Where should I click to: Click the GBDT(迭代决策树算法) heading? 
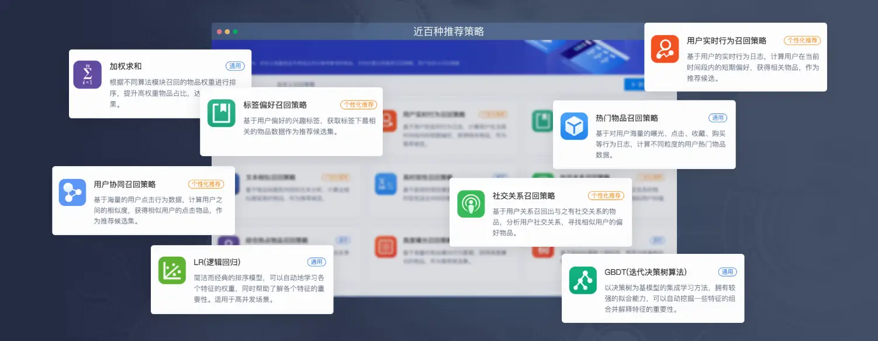[645, 272]
